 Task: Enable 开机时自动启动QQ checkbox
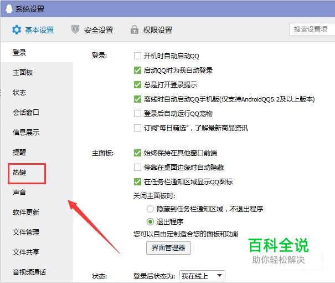[x=137, y=56]
